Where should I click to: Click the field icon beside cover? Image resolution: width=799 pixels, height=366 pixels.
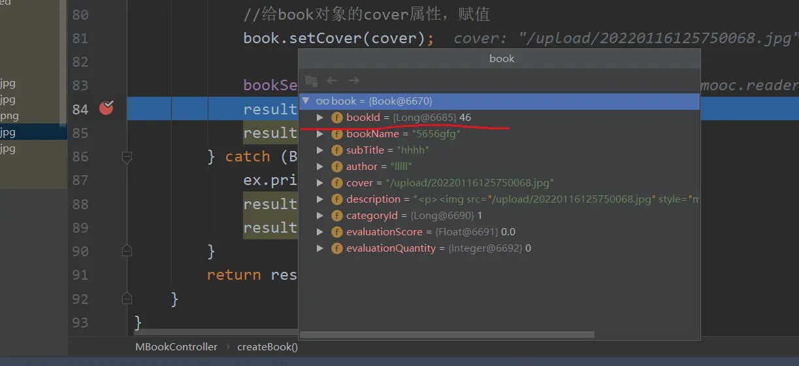(x=337, y=183)
